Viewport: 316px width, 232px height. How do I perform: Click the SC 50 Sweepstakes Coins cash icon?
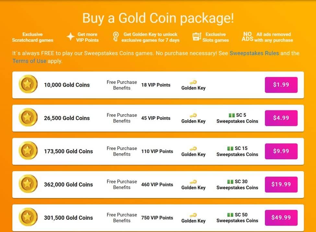click(x=230, y=215)
